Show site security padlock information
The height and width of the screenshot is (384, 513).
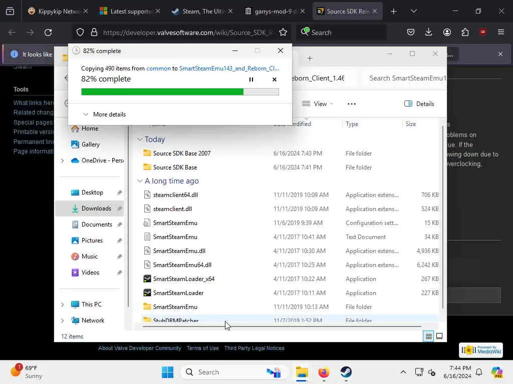click(94, 32)
